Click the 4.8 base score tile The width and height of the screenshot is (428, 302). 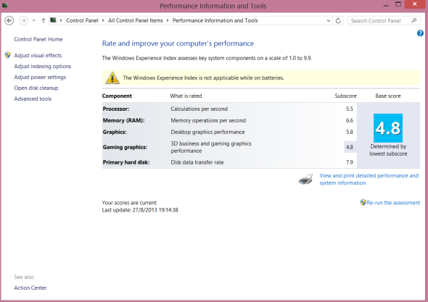tap(388, 128)
